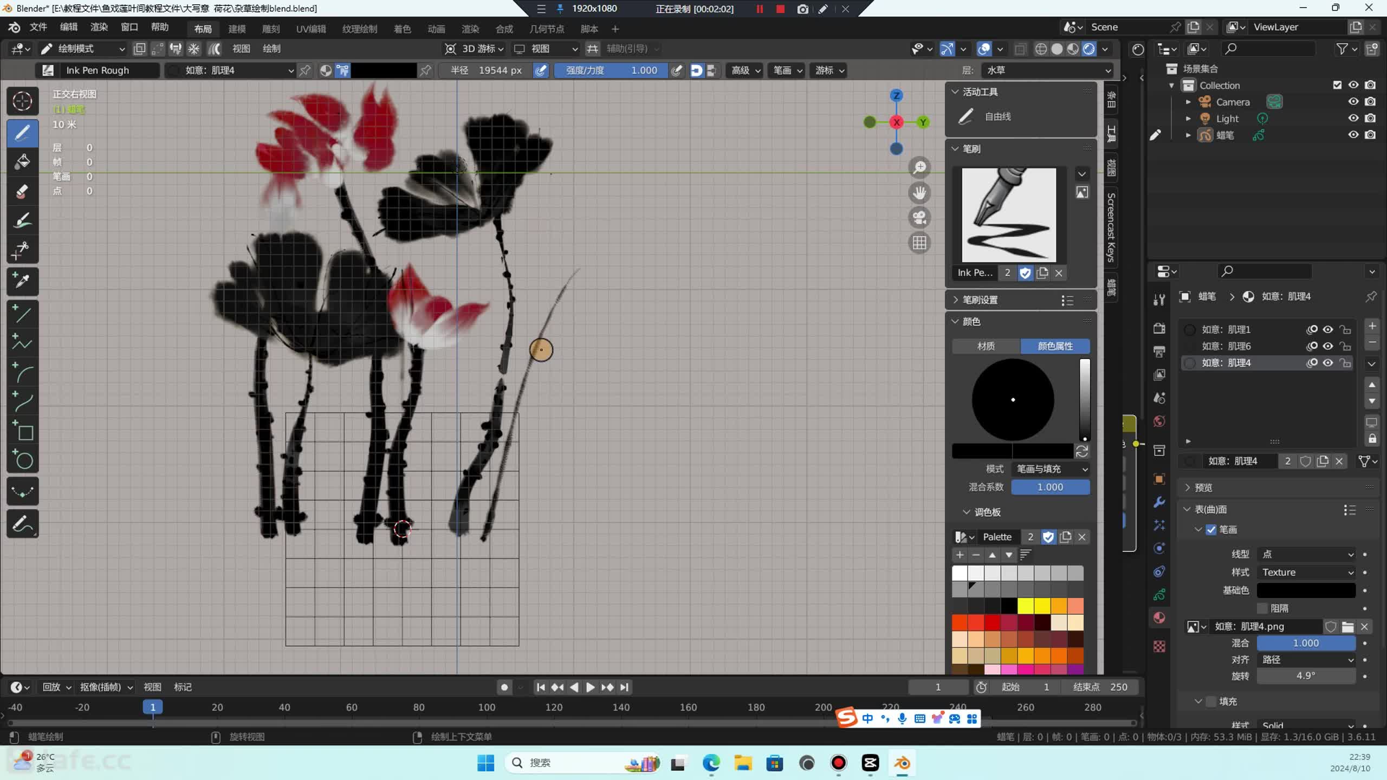Open the Material properties tab icon
This screenshot has height=780, width=1387.
(x=1159, y=618)
